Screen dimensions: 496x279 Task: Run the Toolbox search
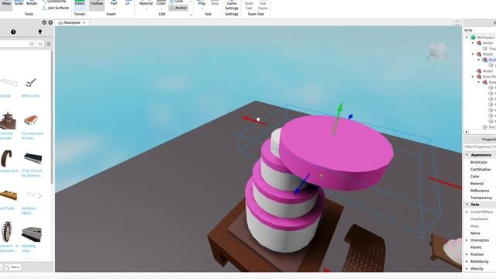pyautogui.click(x=40, y=44)
